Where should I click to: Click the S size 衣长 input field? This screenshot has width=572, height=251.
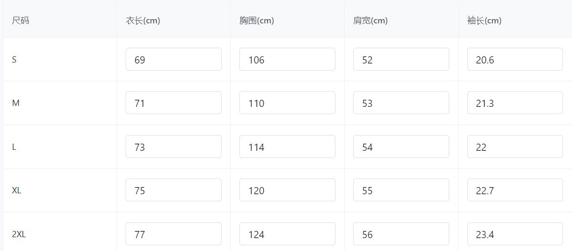point(173,60)
